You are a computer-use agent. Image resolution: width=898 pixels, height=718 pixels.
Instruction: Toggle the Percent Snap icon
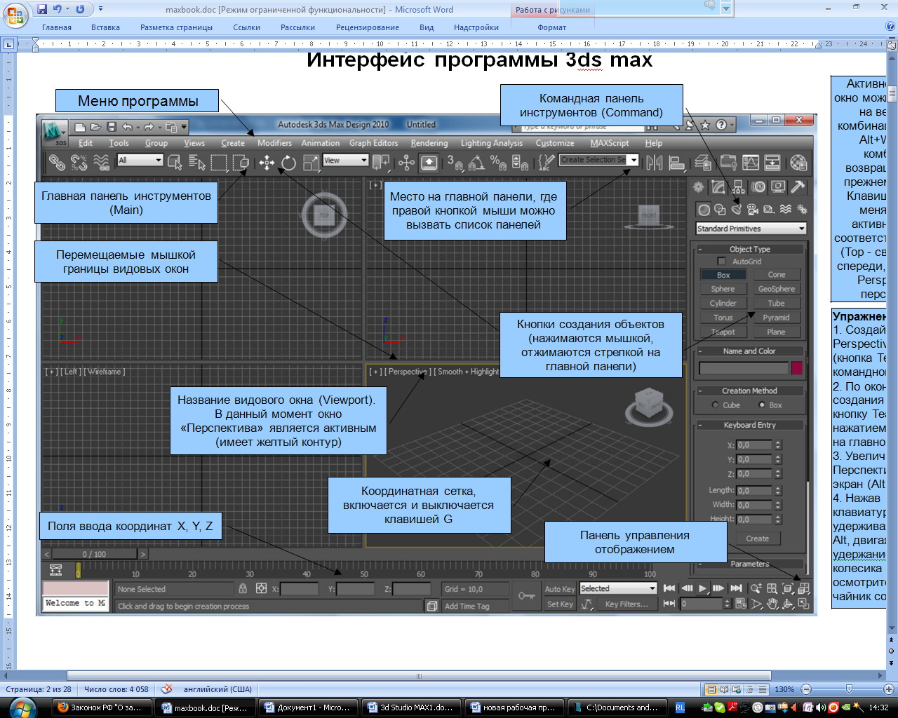tap(498, 163)
